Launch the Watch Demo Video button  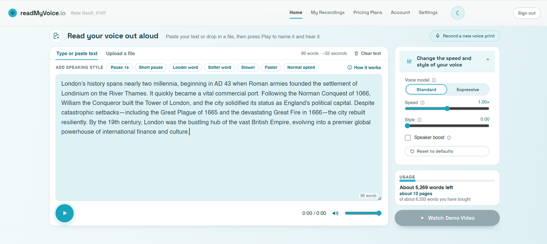(447, 218)
